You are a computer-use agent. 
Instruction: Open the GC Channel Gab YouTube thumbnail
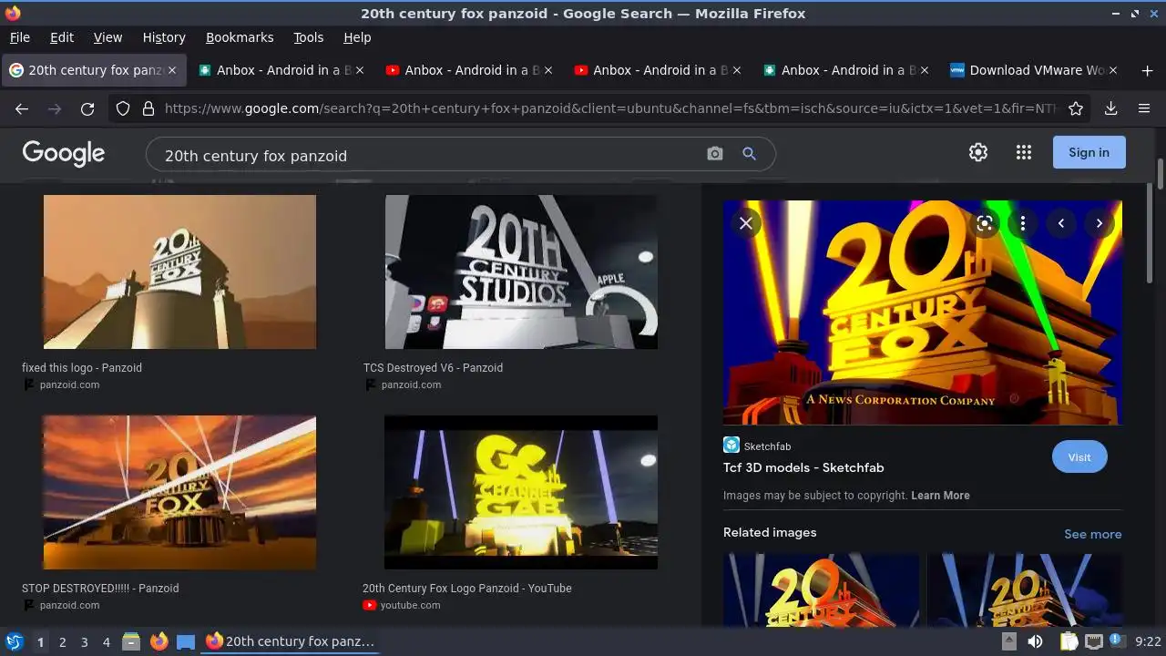[521, 492]
